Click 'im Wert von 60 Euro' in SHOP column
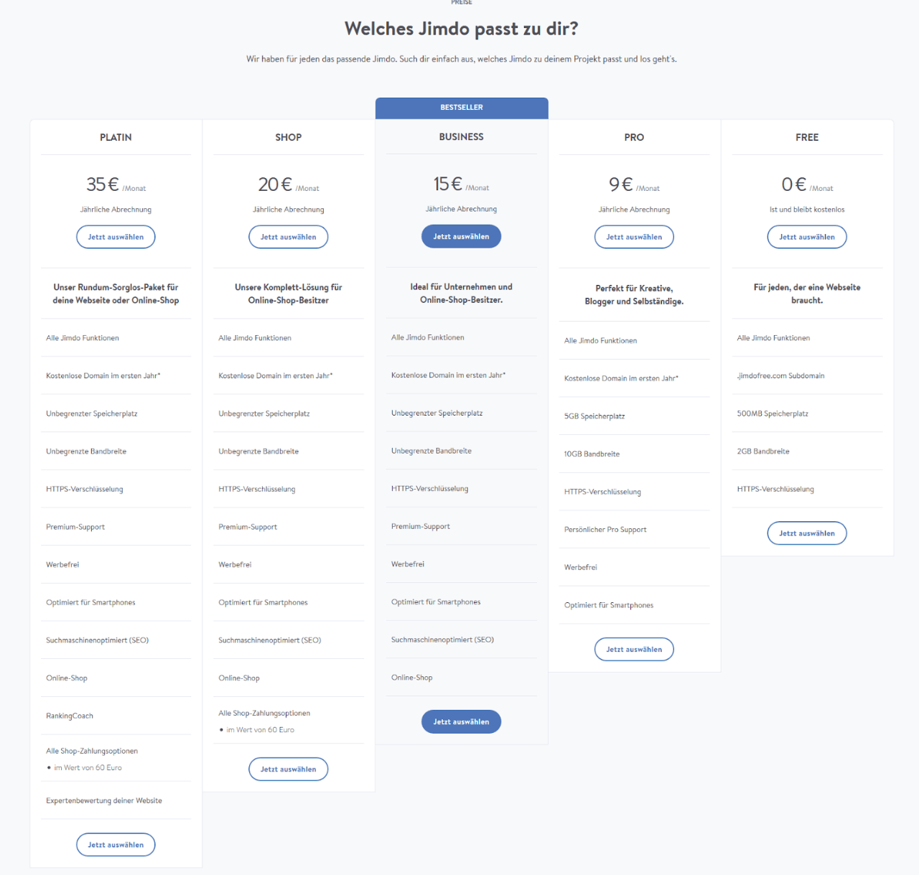 (x=261, y=730)
